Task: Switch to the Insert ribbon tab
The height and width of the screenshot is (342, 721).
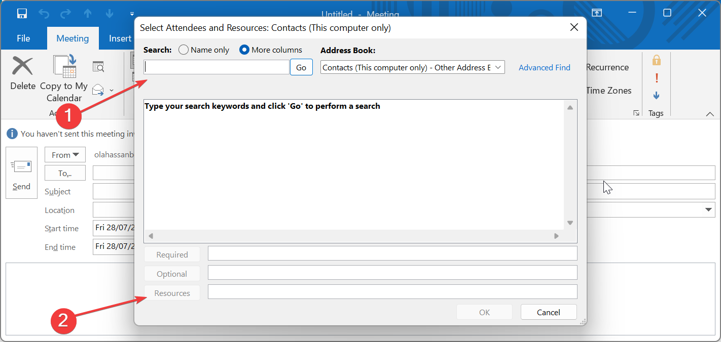Action: pos(120,38)
